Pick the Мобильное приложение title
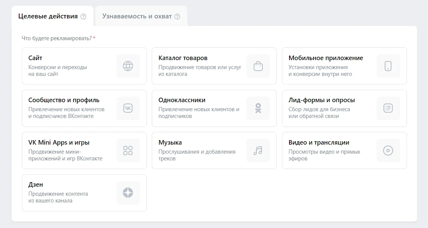Viewport: 428px width, 228px height. [x=326, y=58]
